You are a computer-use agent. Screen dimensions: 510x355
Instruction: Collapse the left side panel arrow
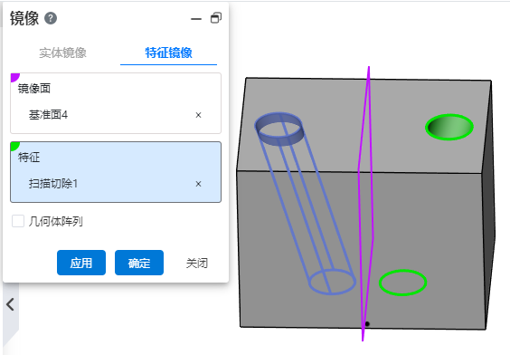coord(11,305)
